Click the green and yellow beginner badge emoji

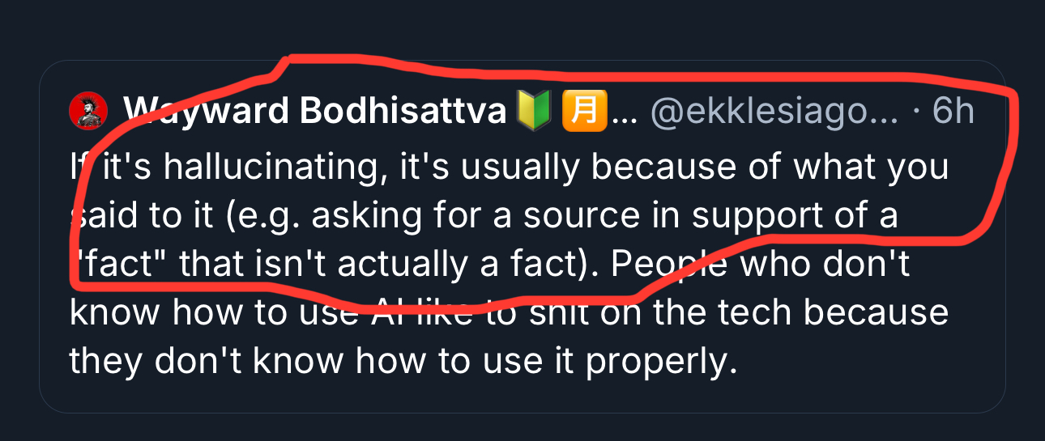click(533, 111)
